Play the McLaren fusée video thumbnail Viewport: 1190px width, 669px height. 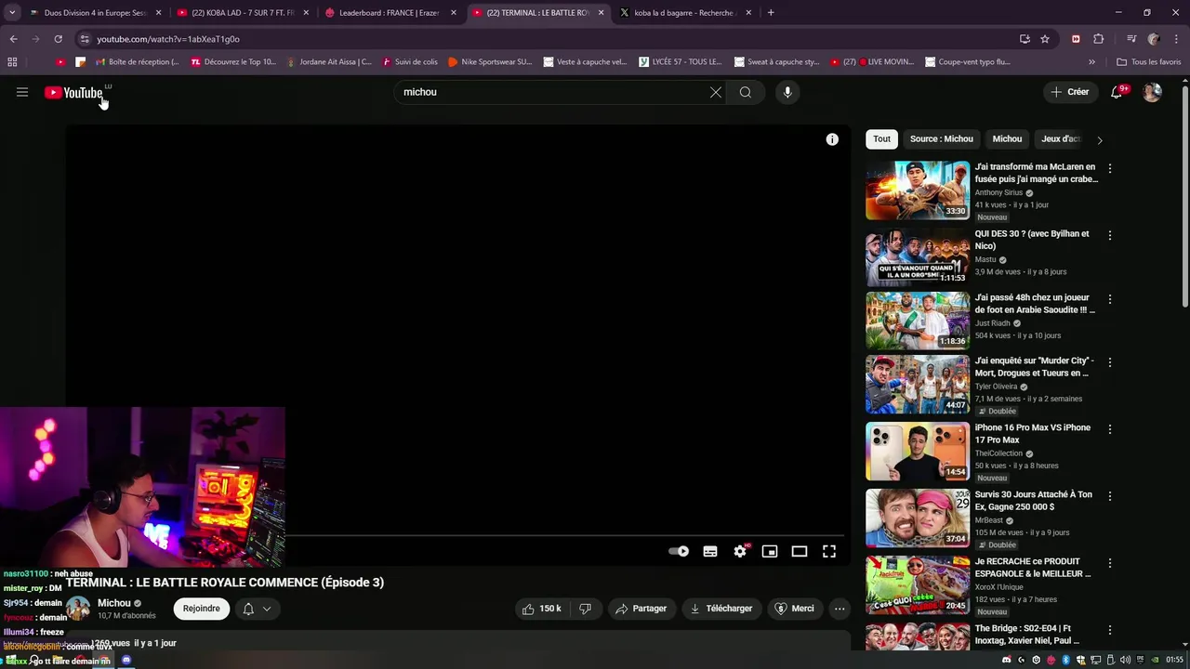(918, 190)
